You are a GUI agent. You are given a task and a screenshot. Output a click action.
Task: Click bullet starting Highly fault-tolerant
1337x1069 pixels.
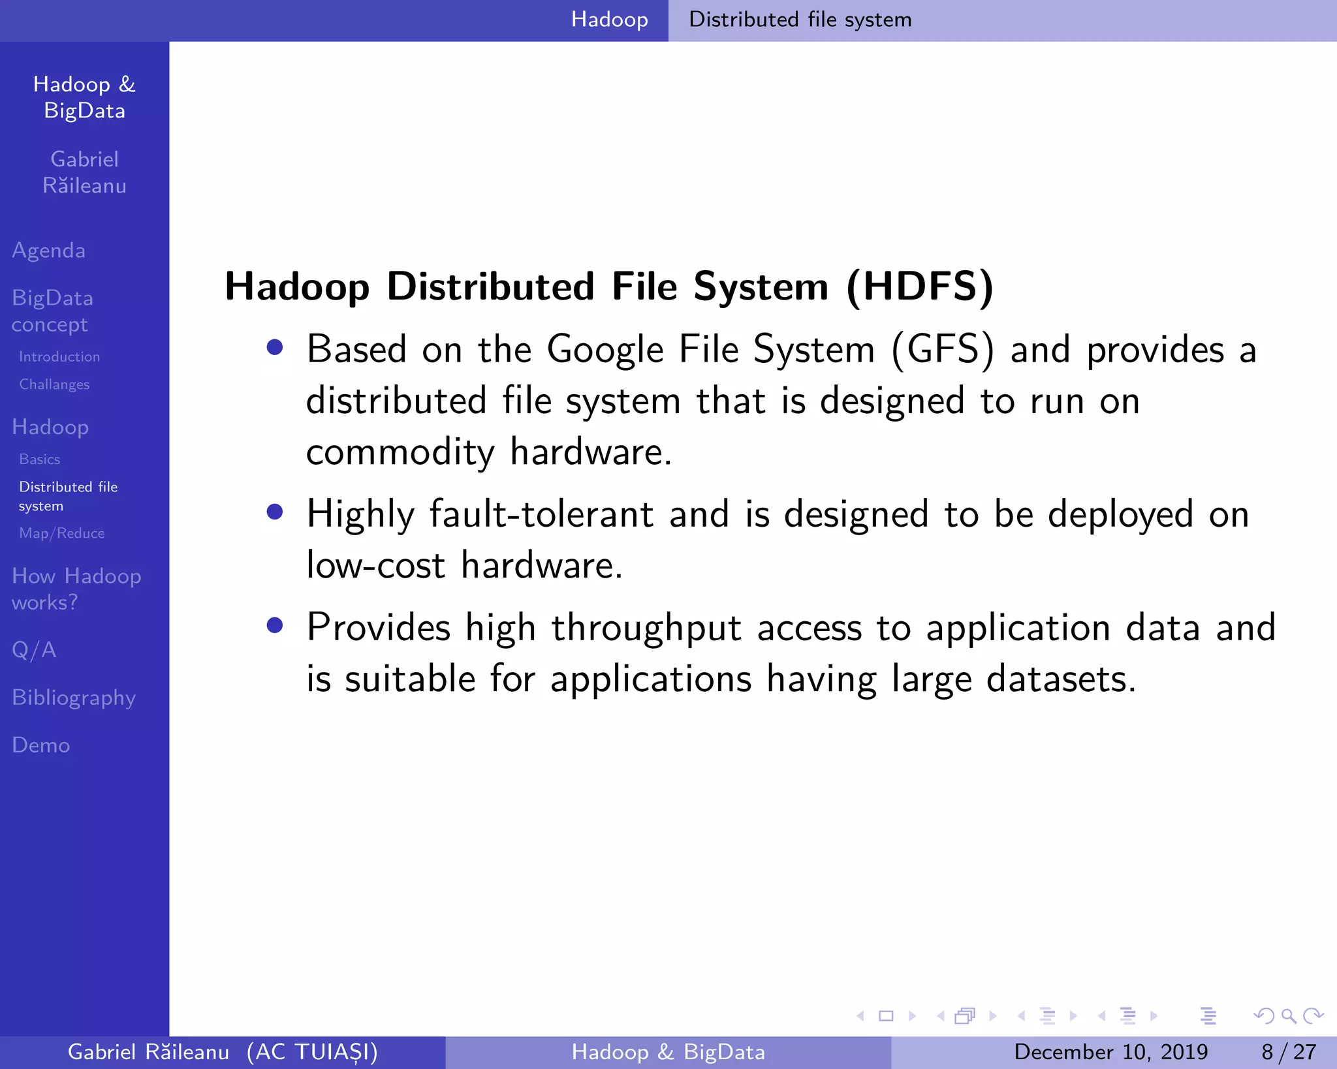click(x=778, y=539)
